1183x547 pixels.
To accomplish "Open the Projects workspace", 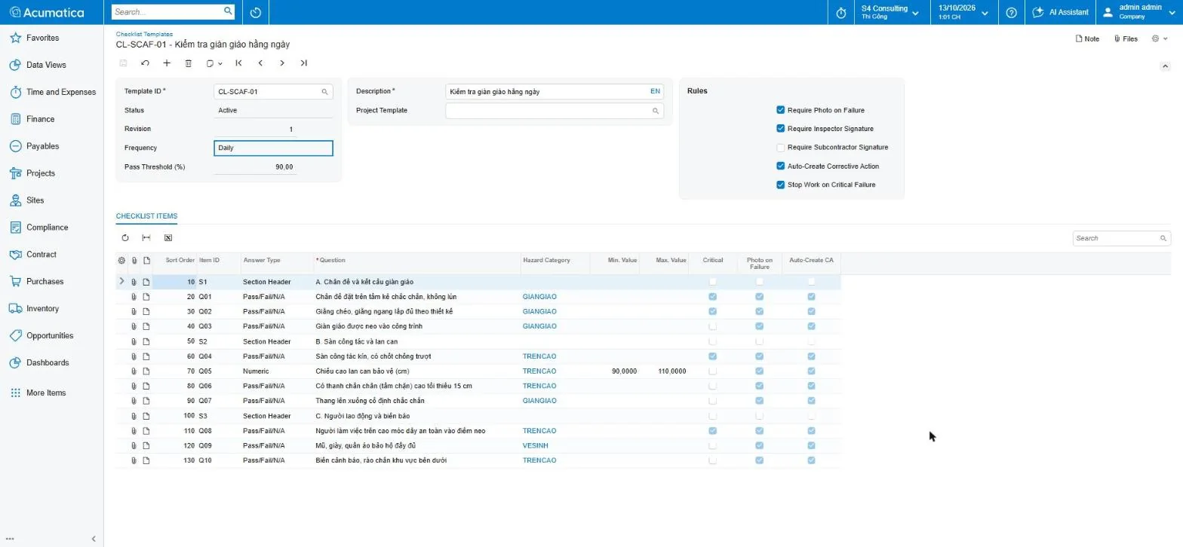I will pos(41,173).
